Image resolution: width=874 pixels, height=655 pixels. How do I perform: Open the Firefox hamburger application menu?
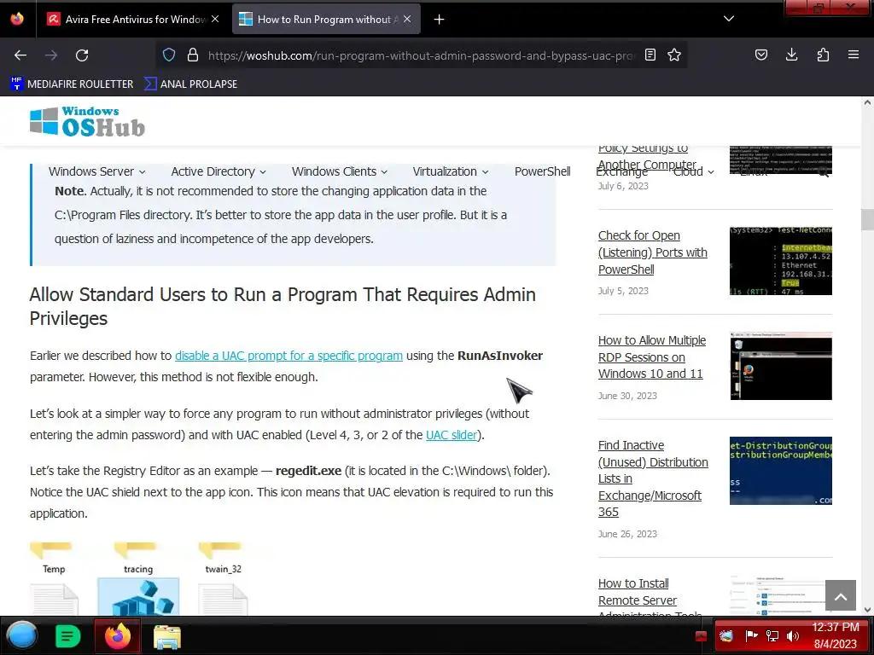click(854, 55)
